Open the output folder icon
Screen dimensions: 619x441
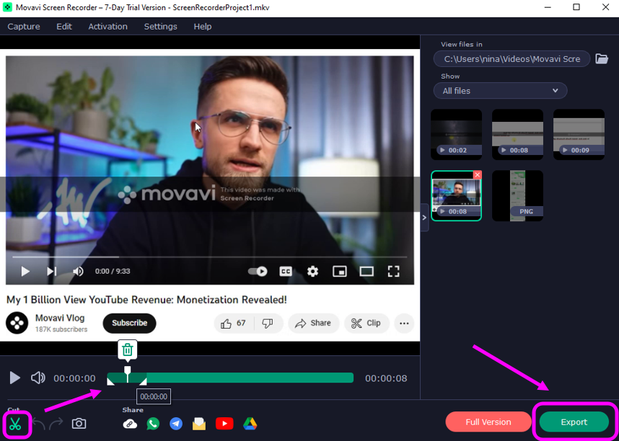coord(602,59)
